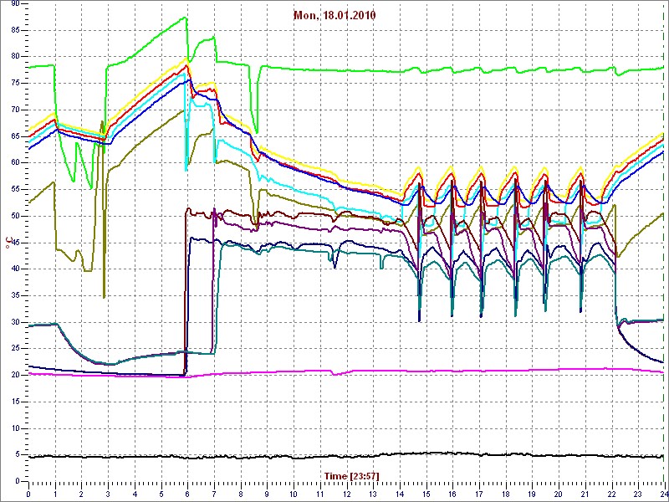Image resolution: width=669 pixels, height=502 pixels.
Task: Click hour 9 on the time axis
Action: 267,494
